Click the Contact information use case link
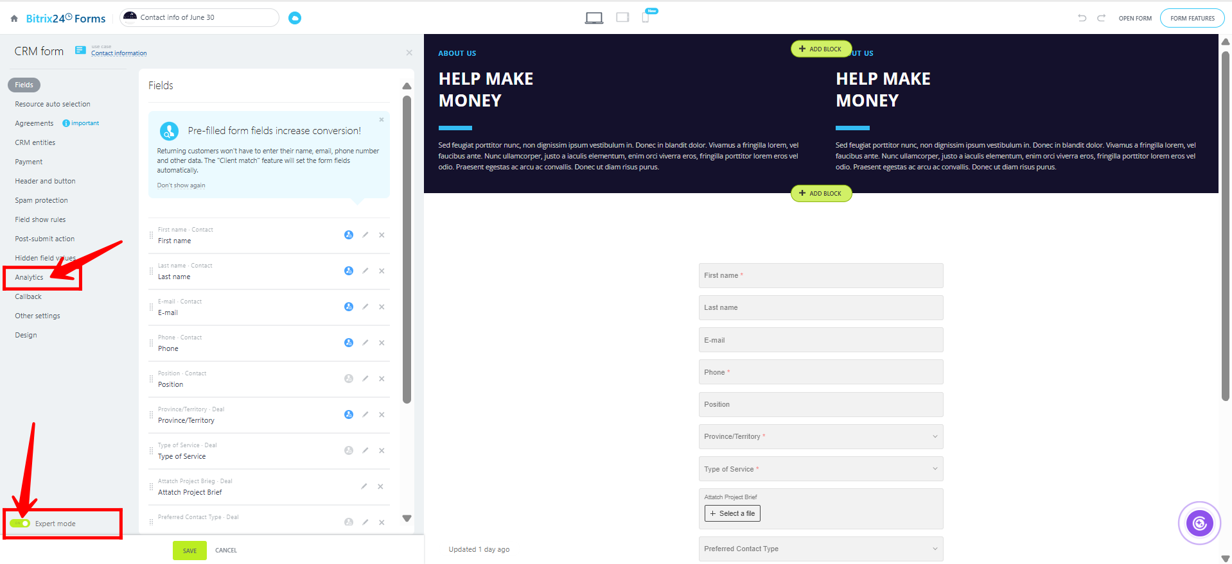The width and height of the screenshot is (1232, 564). click(x=119, y=53)
